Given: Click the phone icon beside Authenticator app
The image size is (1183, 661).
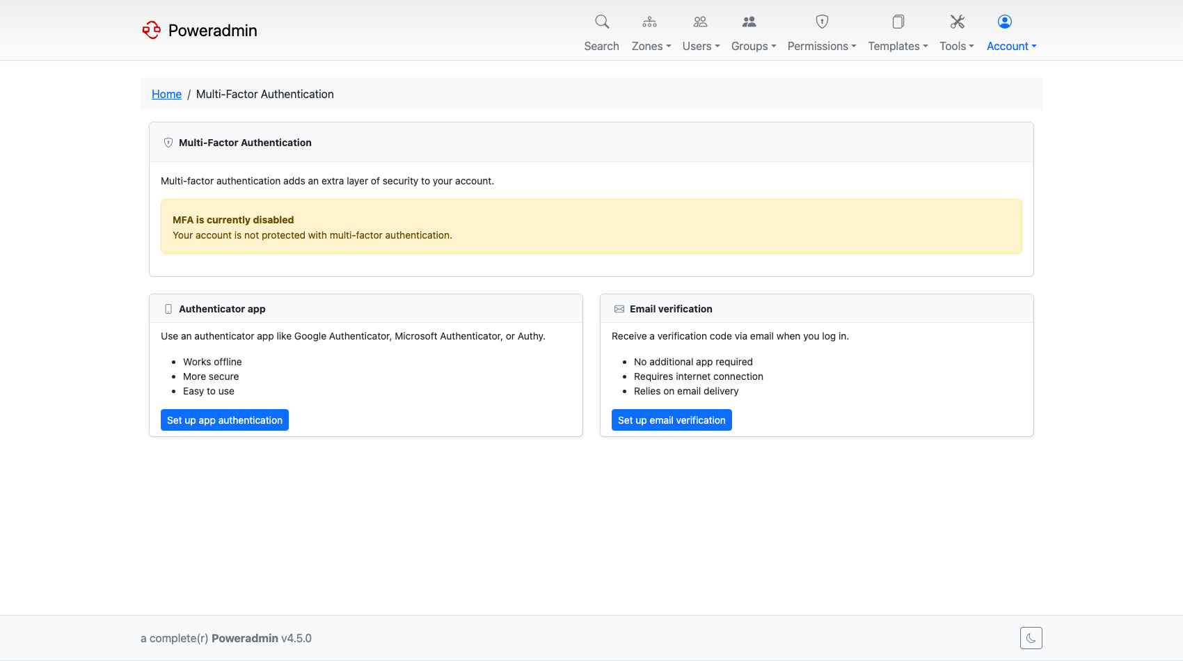Looking at the screenshot, I should click(168, 309).
